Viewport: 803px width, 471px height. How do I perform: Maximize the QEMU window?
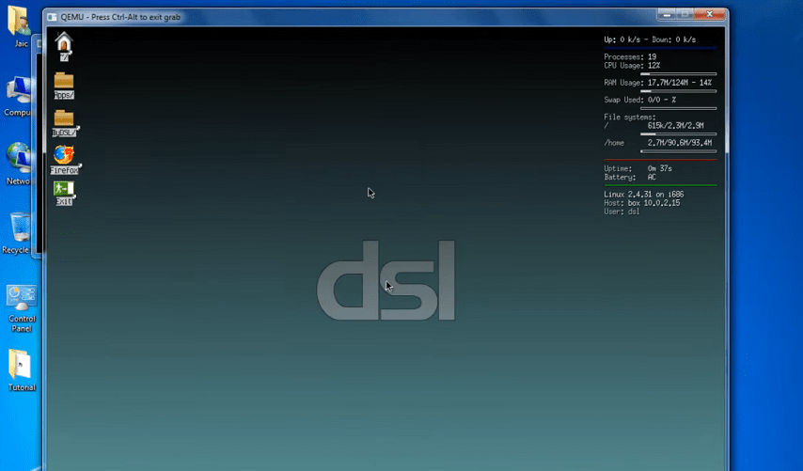685,15
